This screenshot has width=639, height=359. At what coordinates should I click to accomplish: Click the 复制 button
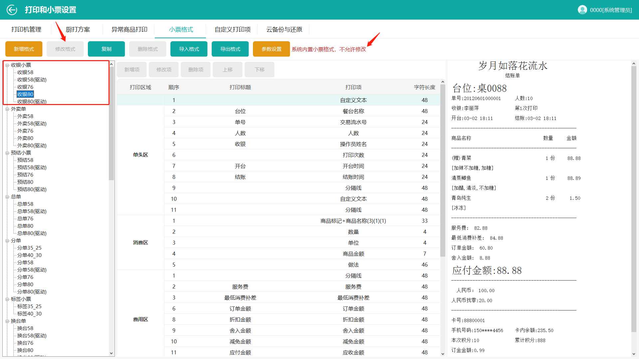coord(106,49)
